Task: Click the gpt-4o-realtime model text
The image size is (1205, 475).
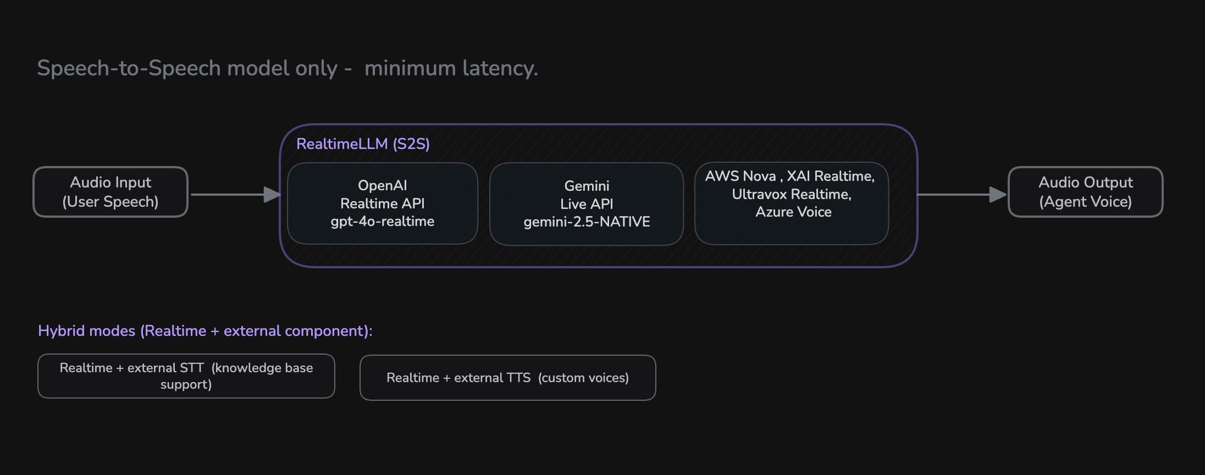Action: click(x=383, y=222)
